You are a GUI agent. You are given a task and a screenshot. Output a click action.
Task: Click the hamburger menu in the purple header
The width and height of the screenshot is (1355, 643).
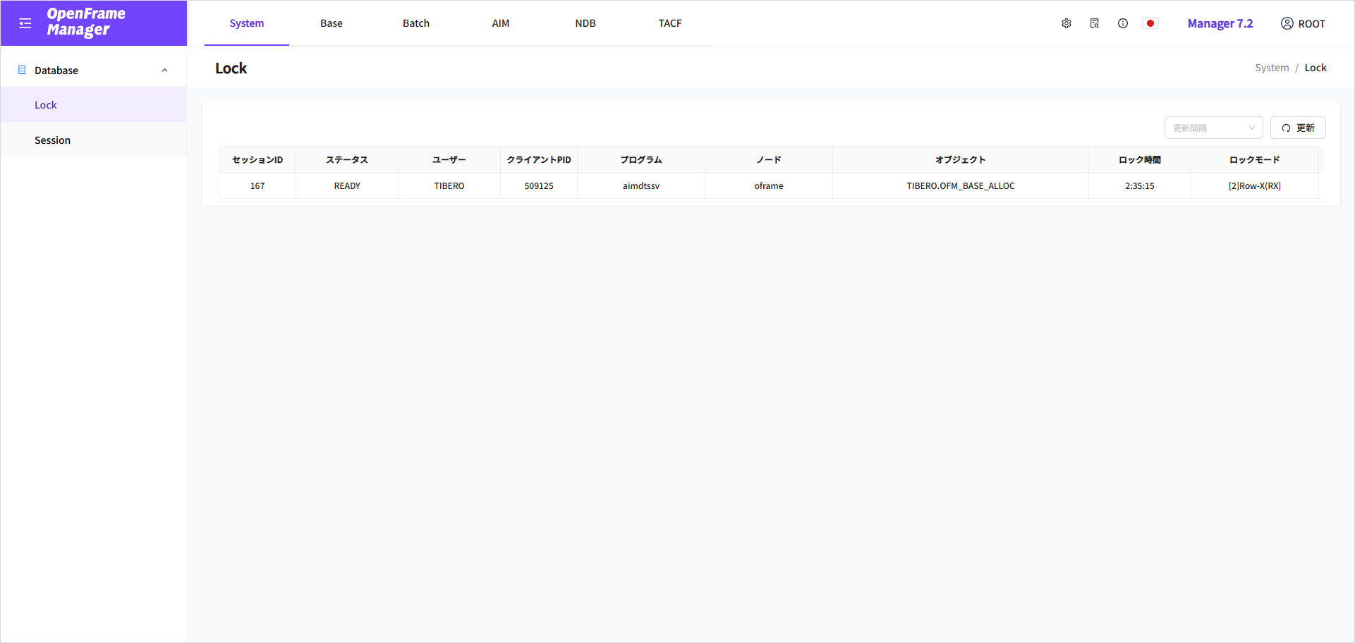(x=25, y=23)
